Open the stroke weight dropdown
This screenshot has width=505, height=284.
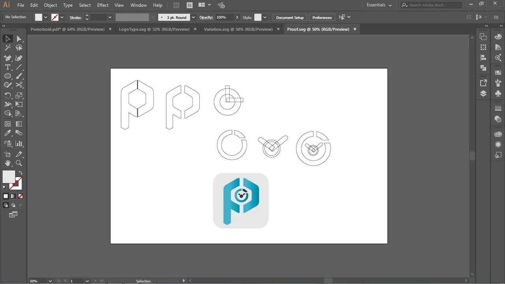(x=110, y=17)
